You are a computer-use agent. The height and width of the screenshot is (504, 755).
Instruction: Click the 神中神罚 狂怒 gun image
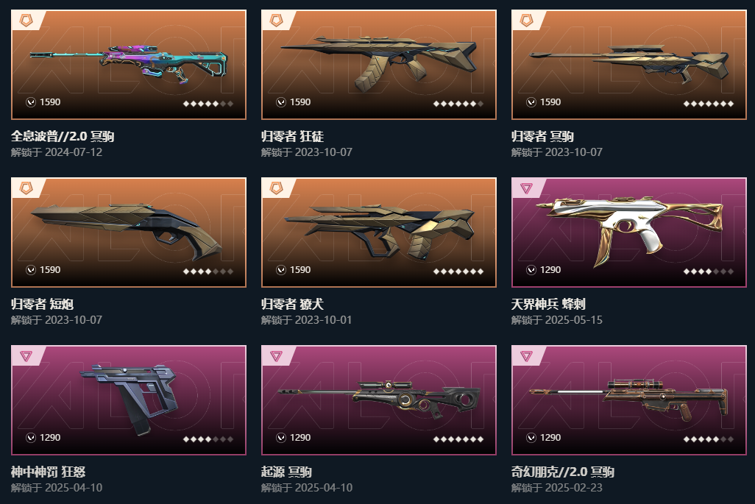tap(129, 397)
